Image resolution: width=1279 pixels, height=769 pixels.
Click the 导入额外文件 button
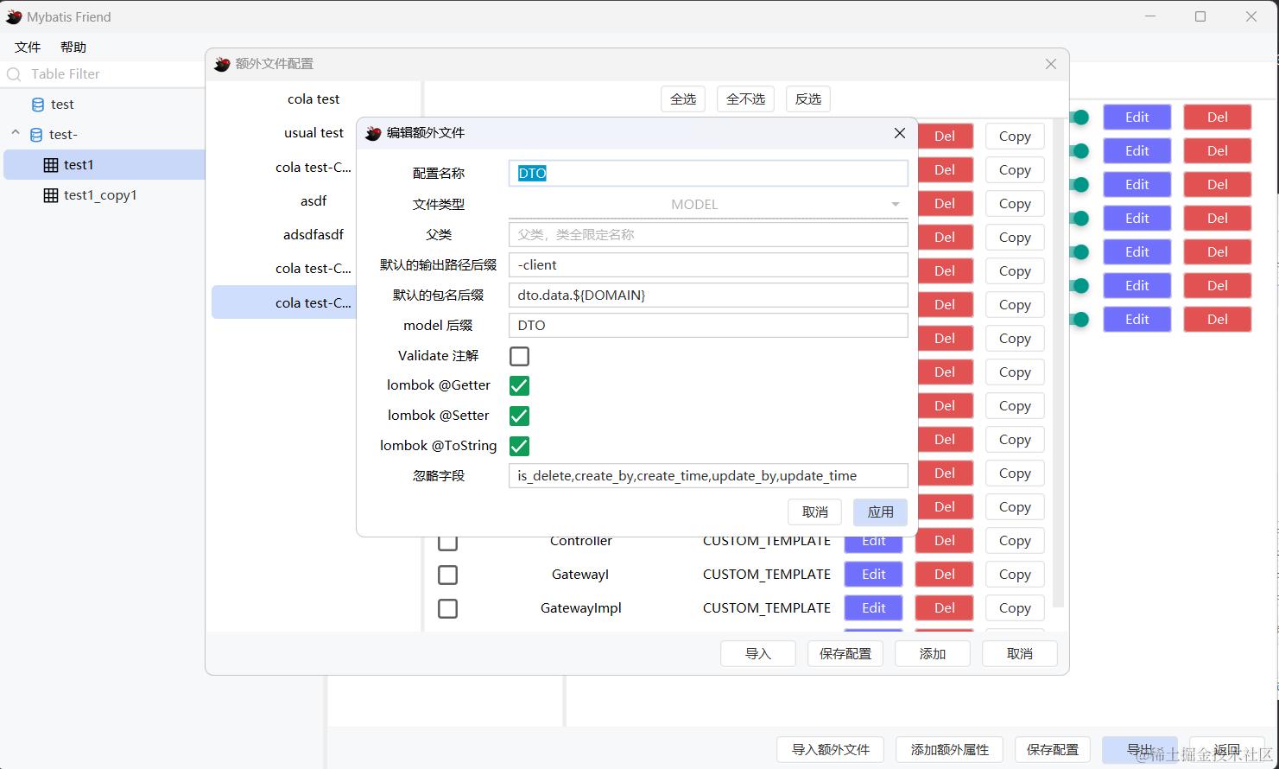pos(831,750)
